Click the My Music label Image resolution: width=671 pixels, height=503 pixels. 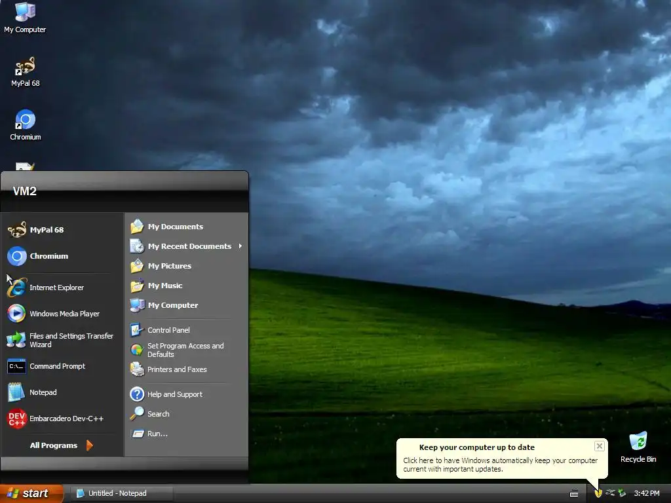click(x=165, y=286)
